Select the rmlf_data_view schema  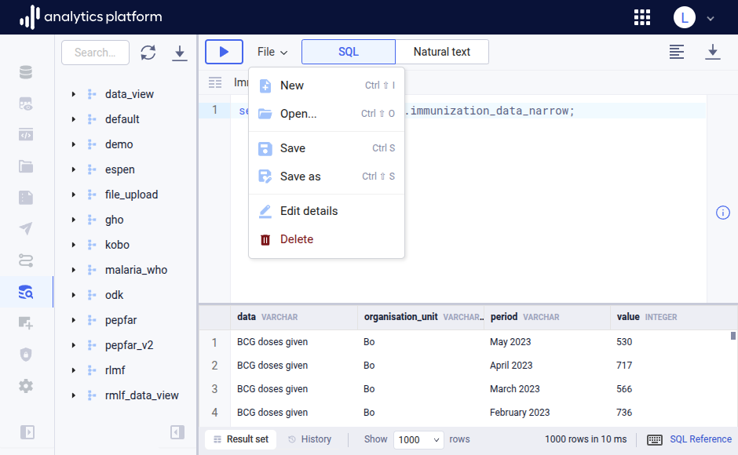click(x=141, y=395)
